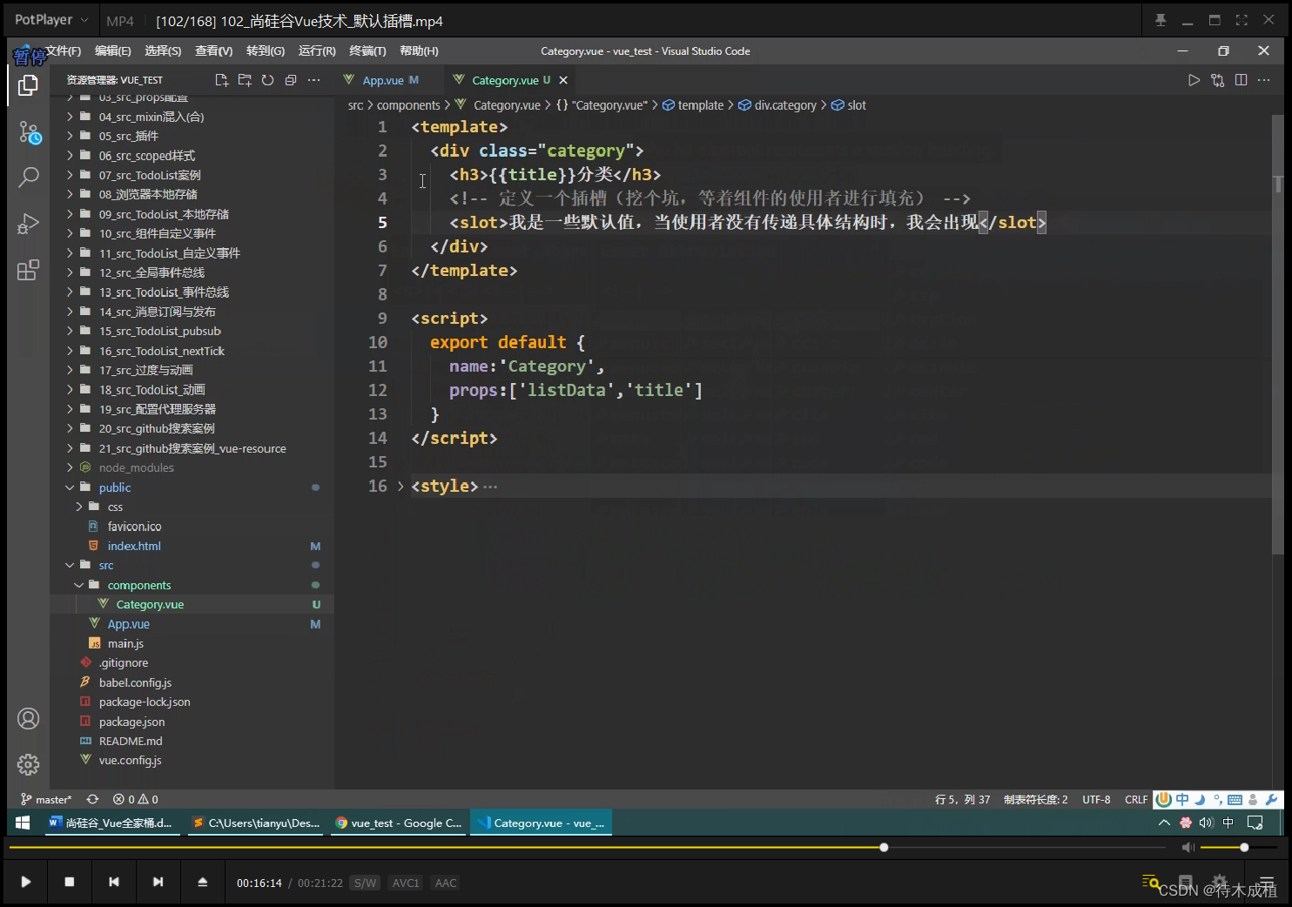Viewport: 1292px width, 907px height.
Task: Collapse the public folder
Action: [x=70, y=487]
